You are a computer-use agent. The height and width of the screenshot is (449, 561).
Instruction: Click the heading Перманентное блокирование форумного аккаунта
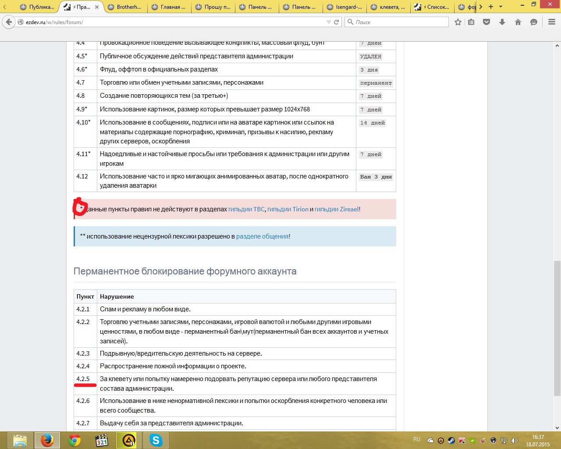point(185,271)
